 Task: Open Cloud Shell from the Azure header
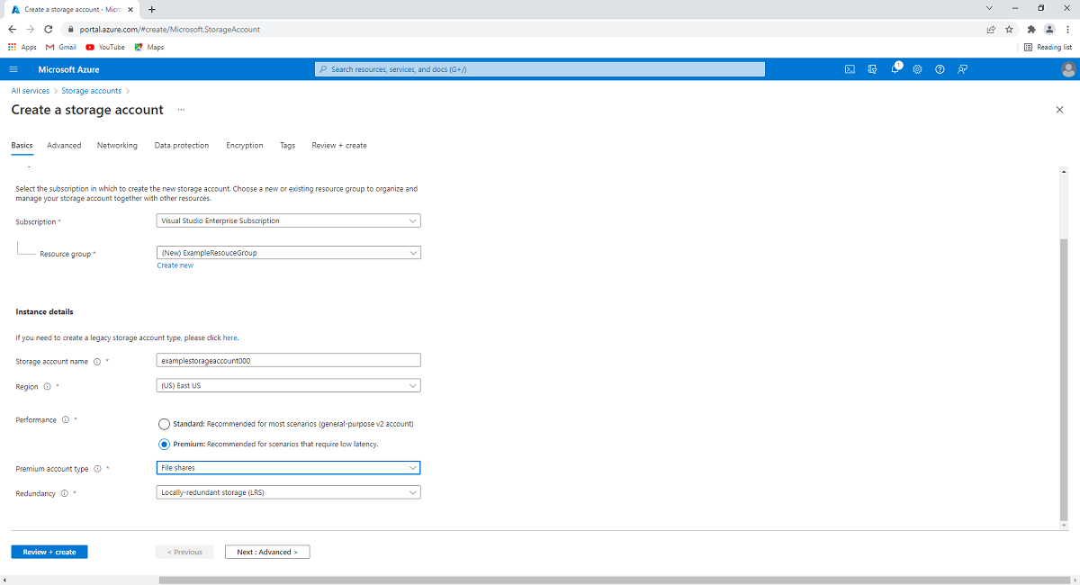pyautogui.click(x=850, y=69)
